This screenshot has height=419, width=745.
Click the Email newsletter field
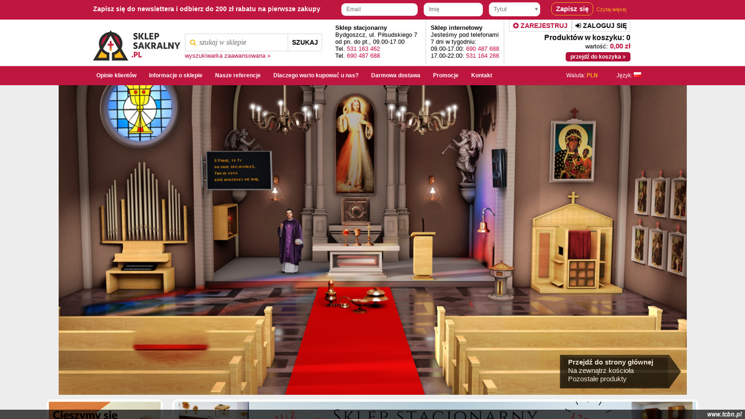coord(379,9)
